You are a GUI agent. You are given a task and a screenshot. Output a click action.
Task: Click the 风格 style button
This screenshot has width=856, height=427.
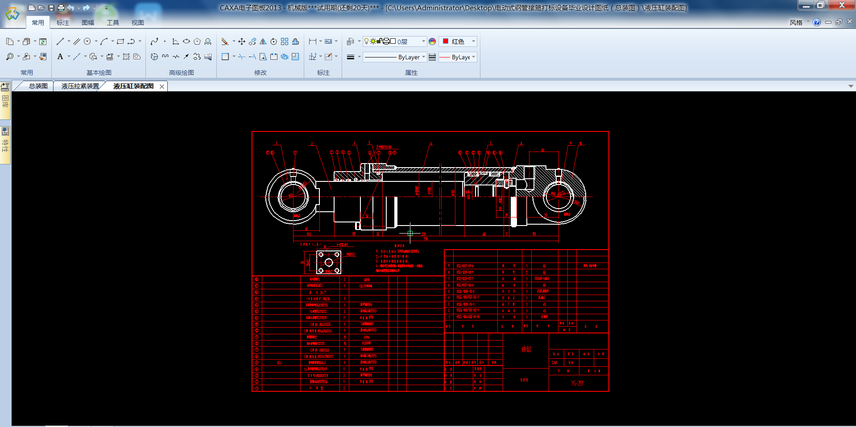(796, 23)
